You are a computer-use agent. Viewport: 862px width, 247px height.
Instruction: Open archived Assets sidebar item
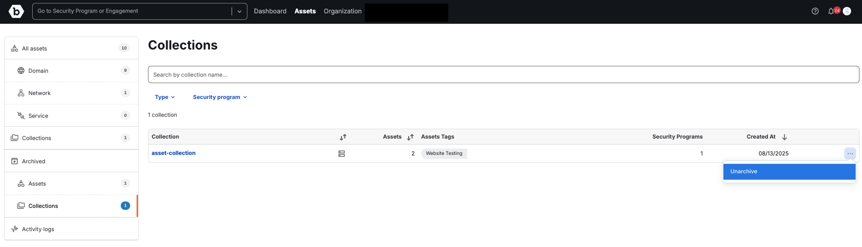tap(71, 184)
